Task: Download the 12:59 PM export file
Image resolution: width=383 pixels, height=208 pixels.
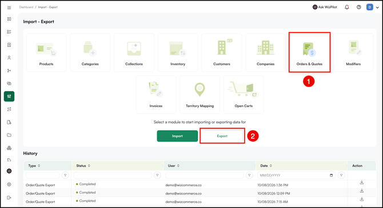Action: coord(362,191)
